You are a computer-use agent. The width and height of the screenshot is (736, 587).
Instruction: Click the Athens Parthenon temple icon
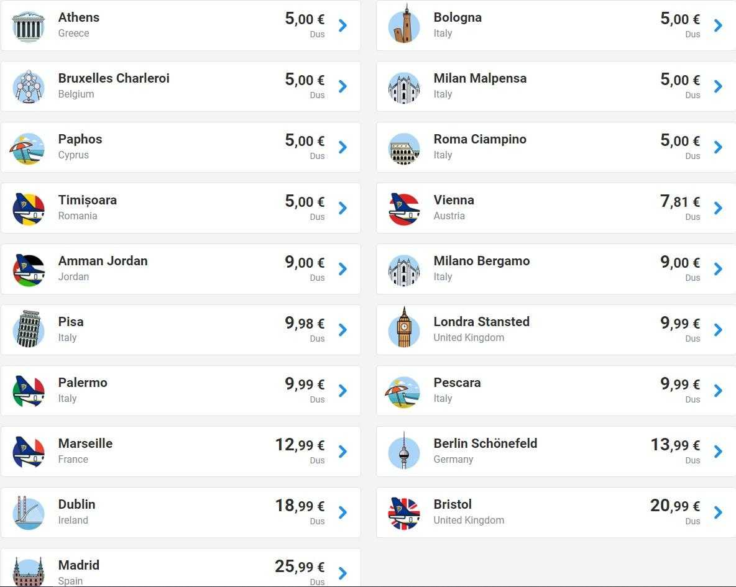pos(28,26)
